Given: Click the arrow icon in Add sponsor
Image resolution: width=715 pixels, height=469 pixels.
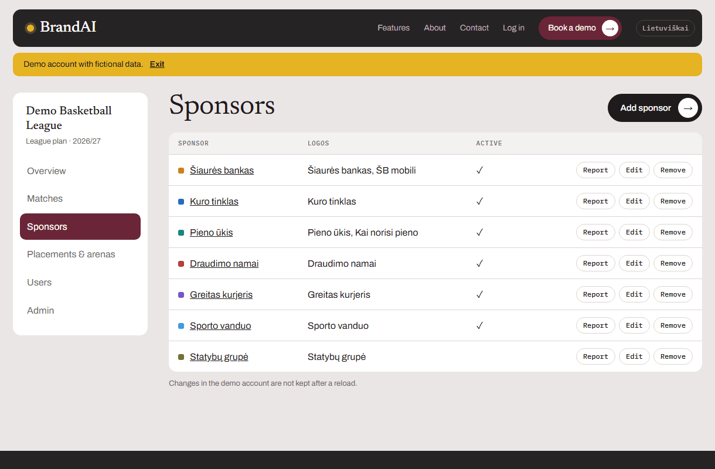Looking at the screenshot, I should (688, 108).
